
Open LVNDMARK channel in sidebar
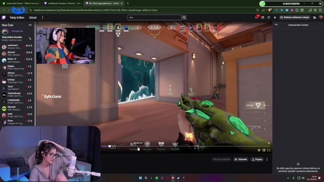[17, 101]
